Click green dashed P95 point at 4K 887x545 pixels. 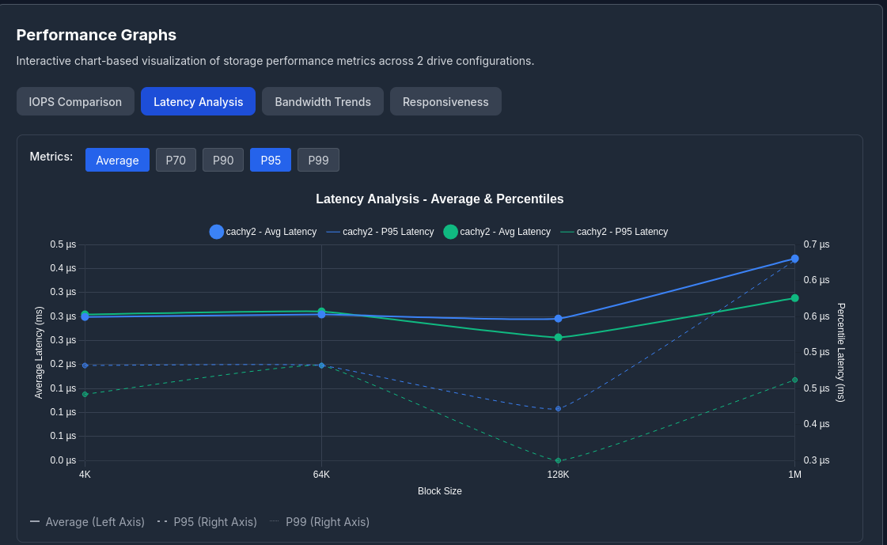[85, 394]
